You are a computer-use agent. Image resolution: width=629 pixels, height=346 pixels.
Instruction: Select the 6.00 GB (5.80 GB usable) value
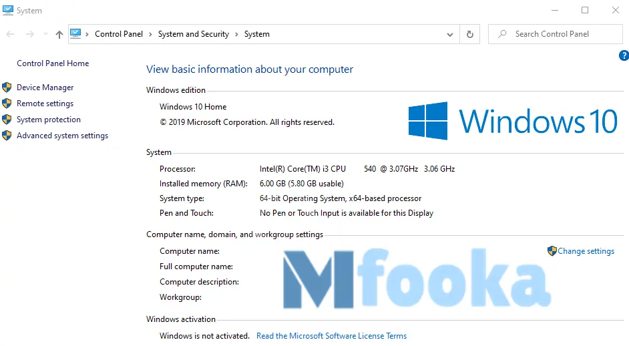pos(302,184)
